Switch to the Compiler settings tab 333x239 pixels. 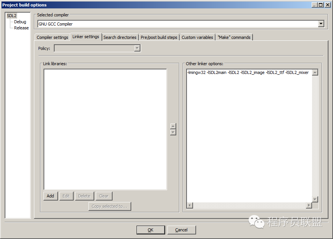click(x=52, y=37)
